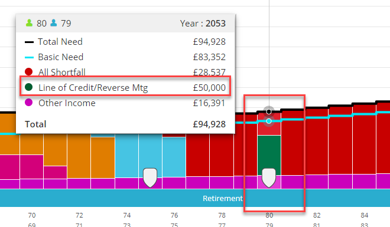Click the age 78 axis label

pos(222,215)
